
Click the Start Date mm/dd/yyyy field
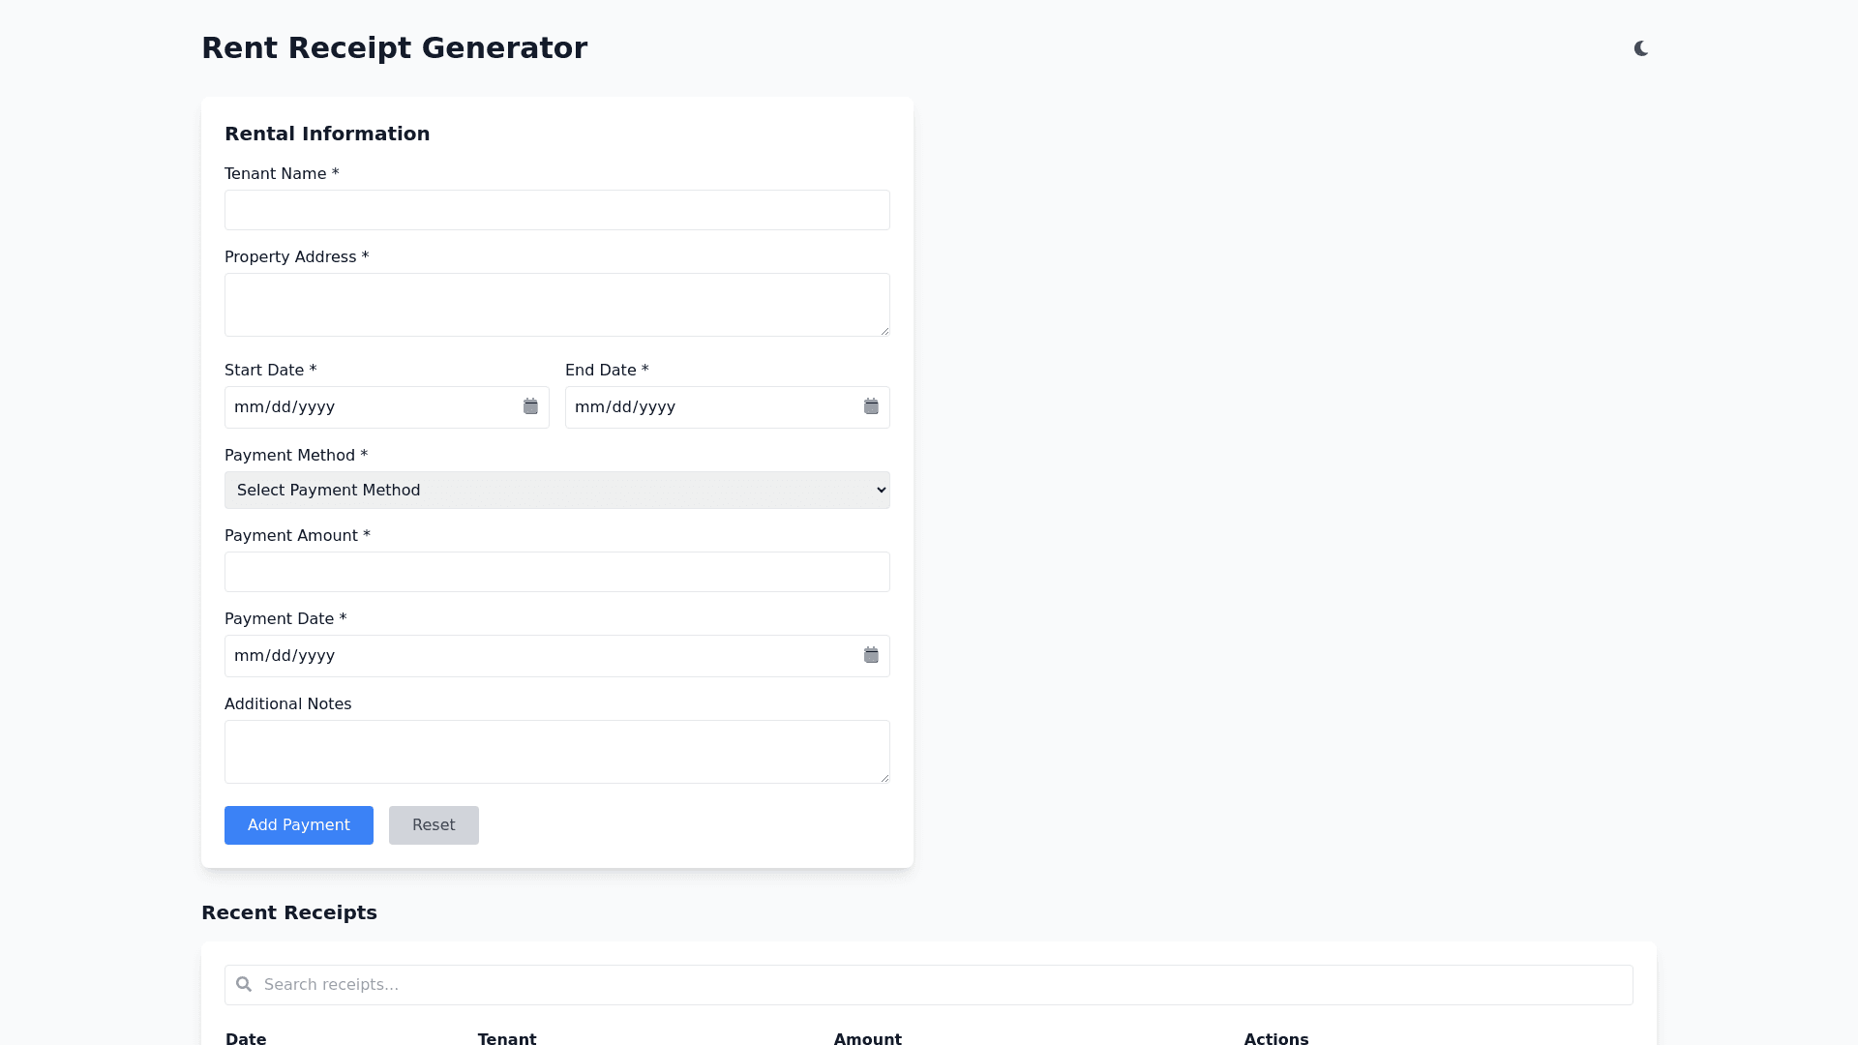(x=368, y=407)
